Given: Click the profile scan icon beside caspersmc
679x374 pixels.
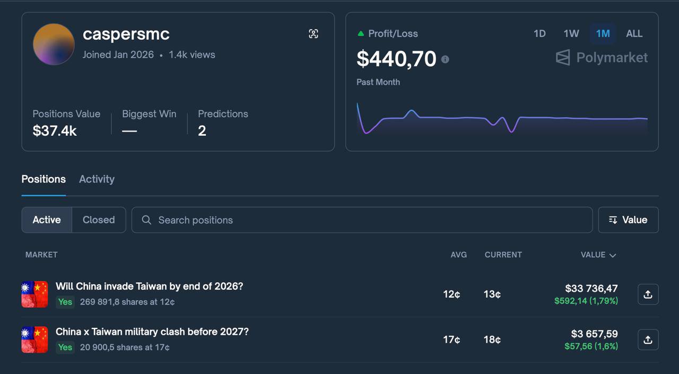Looking at the screenshot, I should [314, 34].
